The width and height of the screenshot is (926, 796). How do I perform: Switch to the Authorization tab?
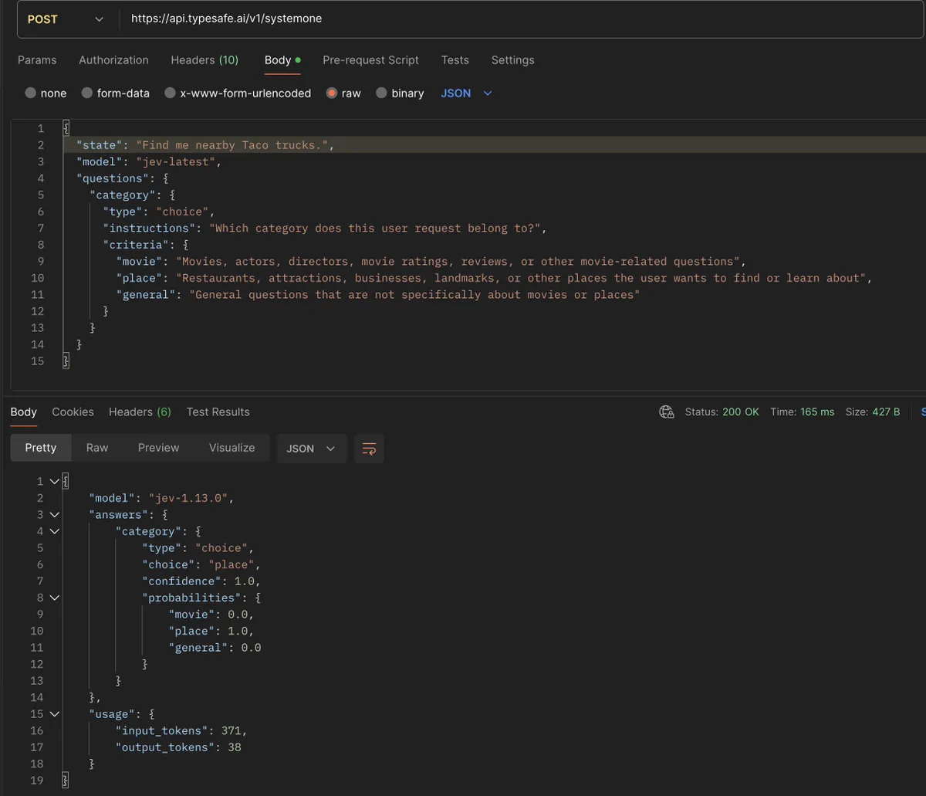tap(113, 60)
